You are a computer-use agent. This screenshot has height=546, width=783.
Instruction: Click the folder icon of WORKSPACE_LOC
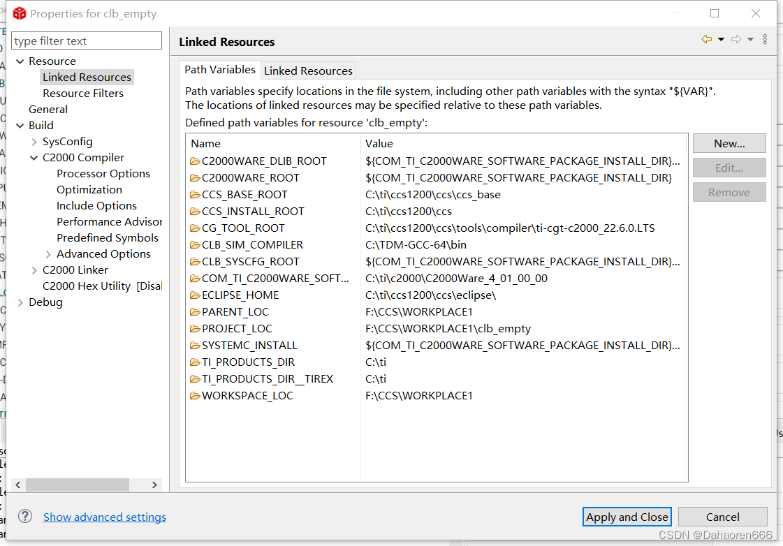click(x=195, y=396)
